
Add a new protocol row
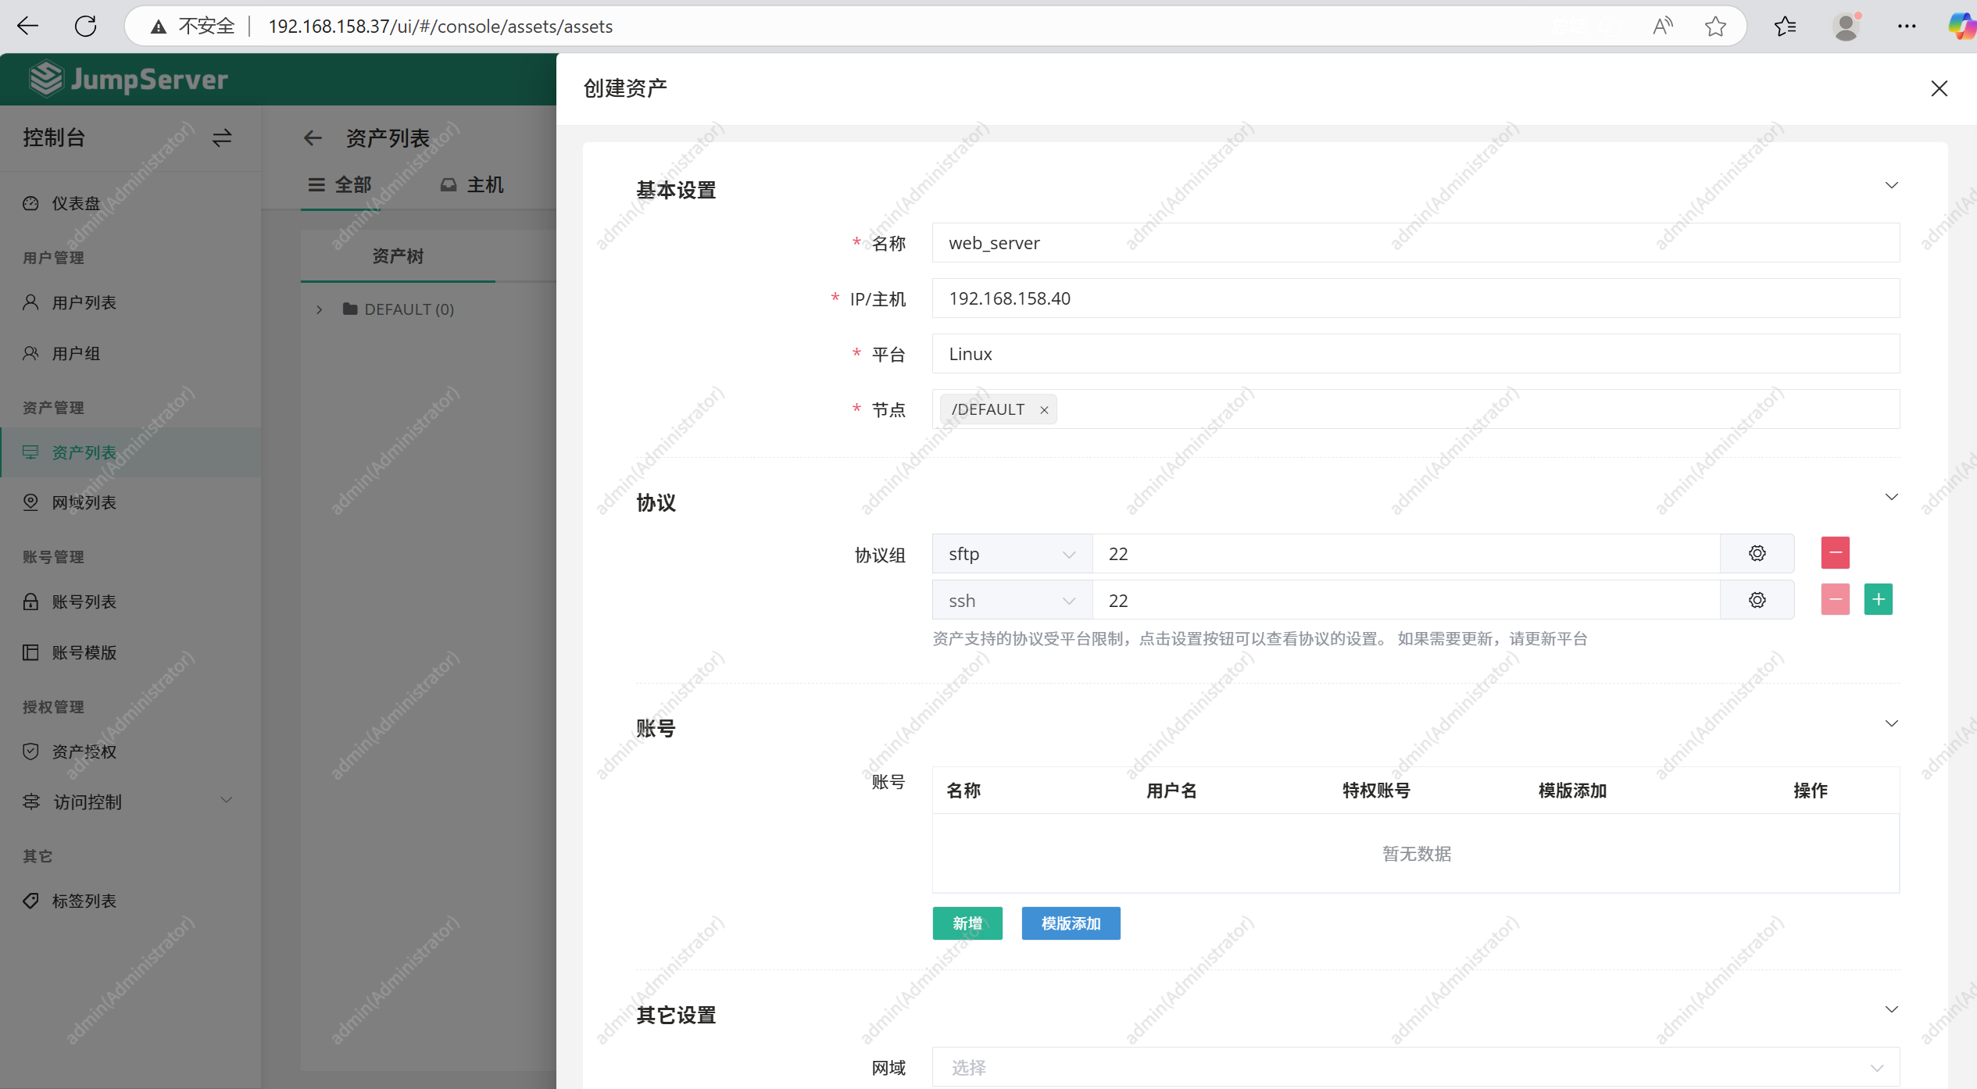click(x=1878, y=600)
